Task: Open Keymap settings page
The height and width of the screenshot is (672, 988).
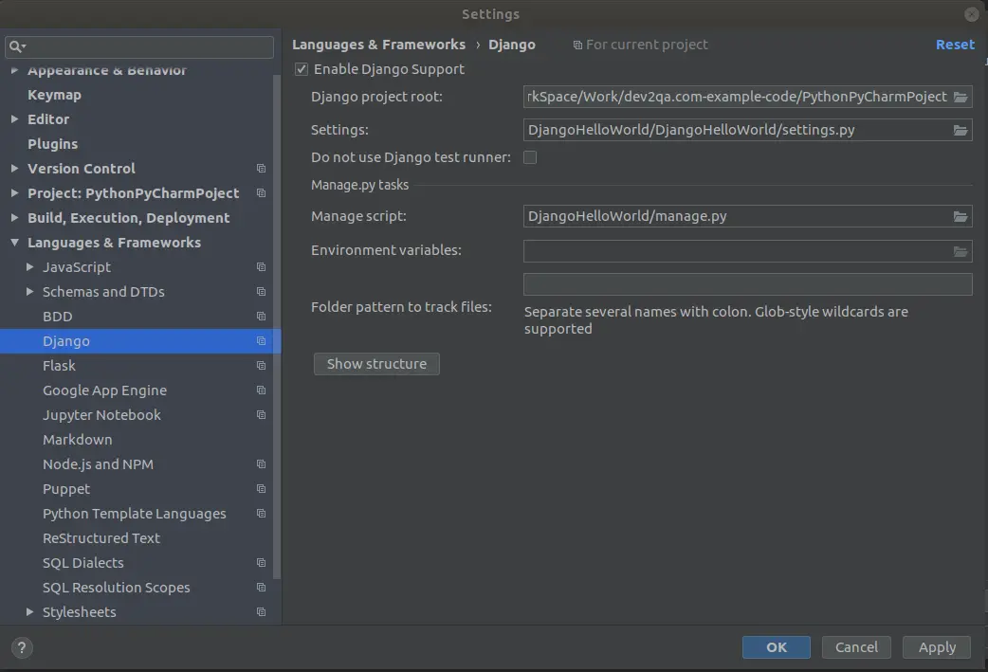Action: click(x=54, y=95)
